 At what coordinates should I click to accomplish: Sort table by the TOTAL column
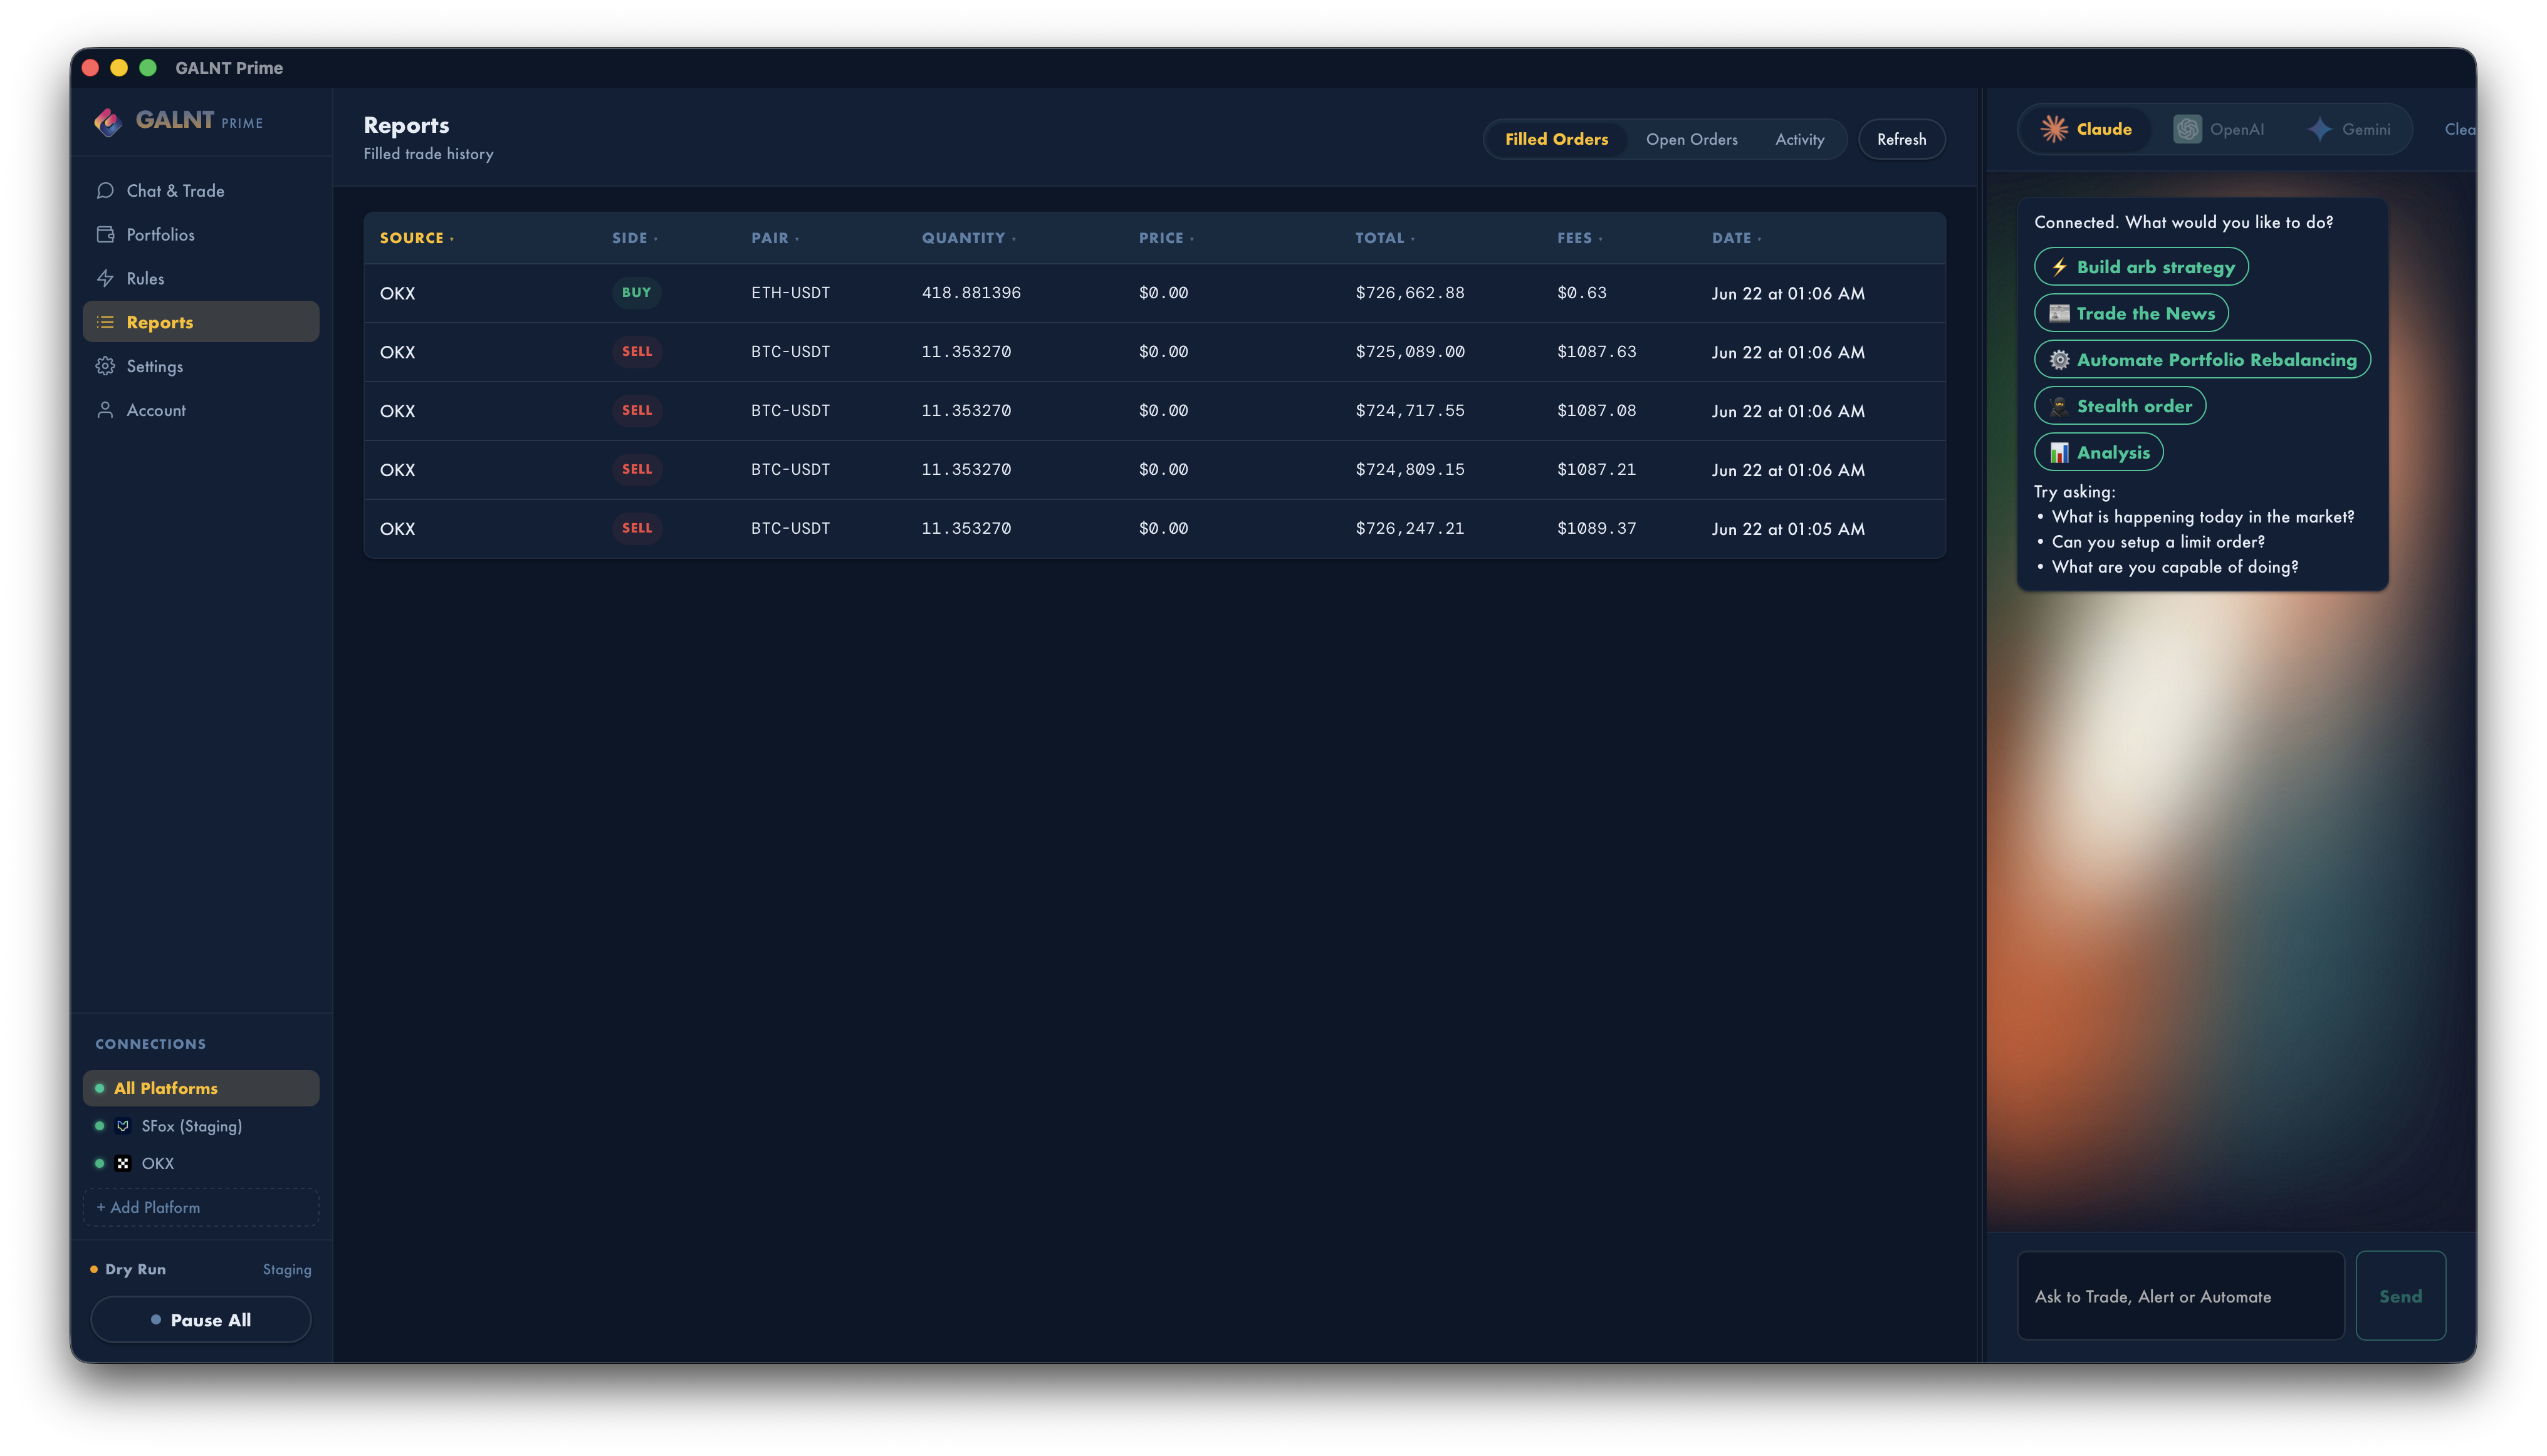pos(1384,238)
